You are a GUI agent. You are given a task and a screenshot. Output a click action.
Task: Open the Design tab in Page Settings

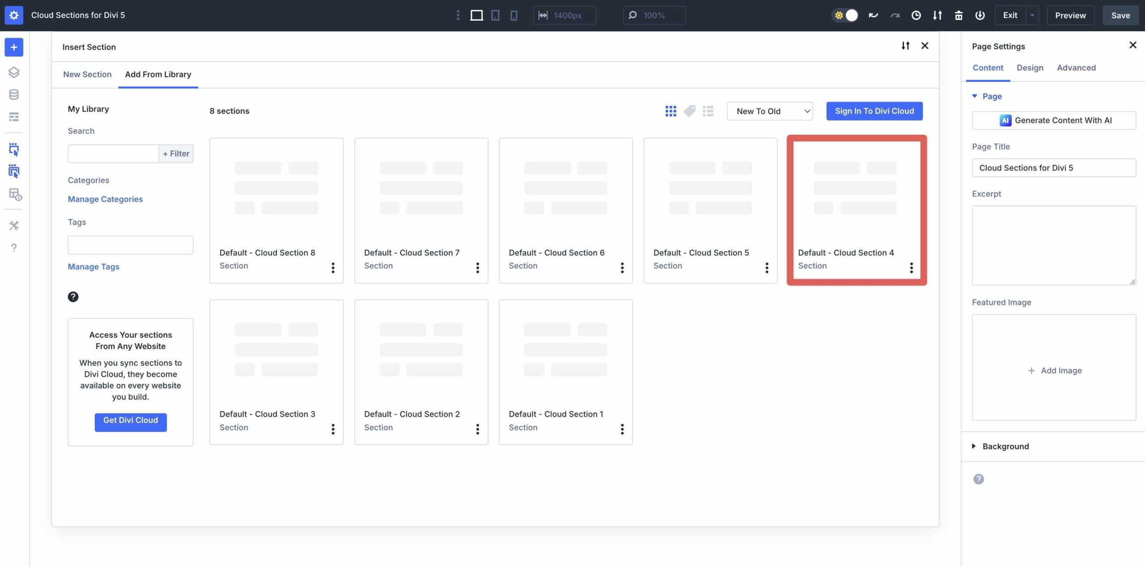coord(1030,68)
